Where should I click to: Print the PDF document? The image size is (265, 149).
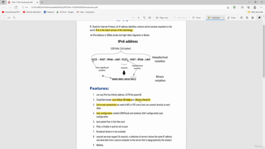click(241, 18)
